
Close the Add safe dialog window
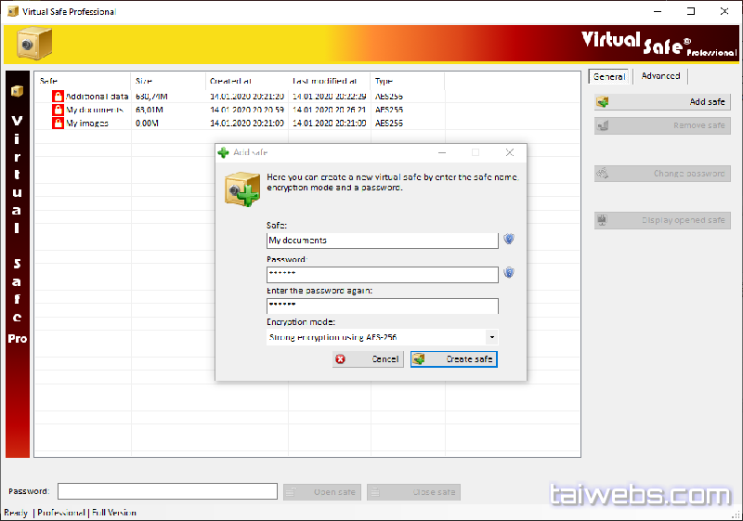click(510, 152)
